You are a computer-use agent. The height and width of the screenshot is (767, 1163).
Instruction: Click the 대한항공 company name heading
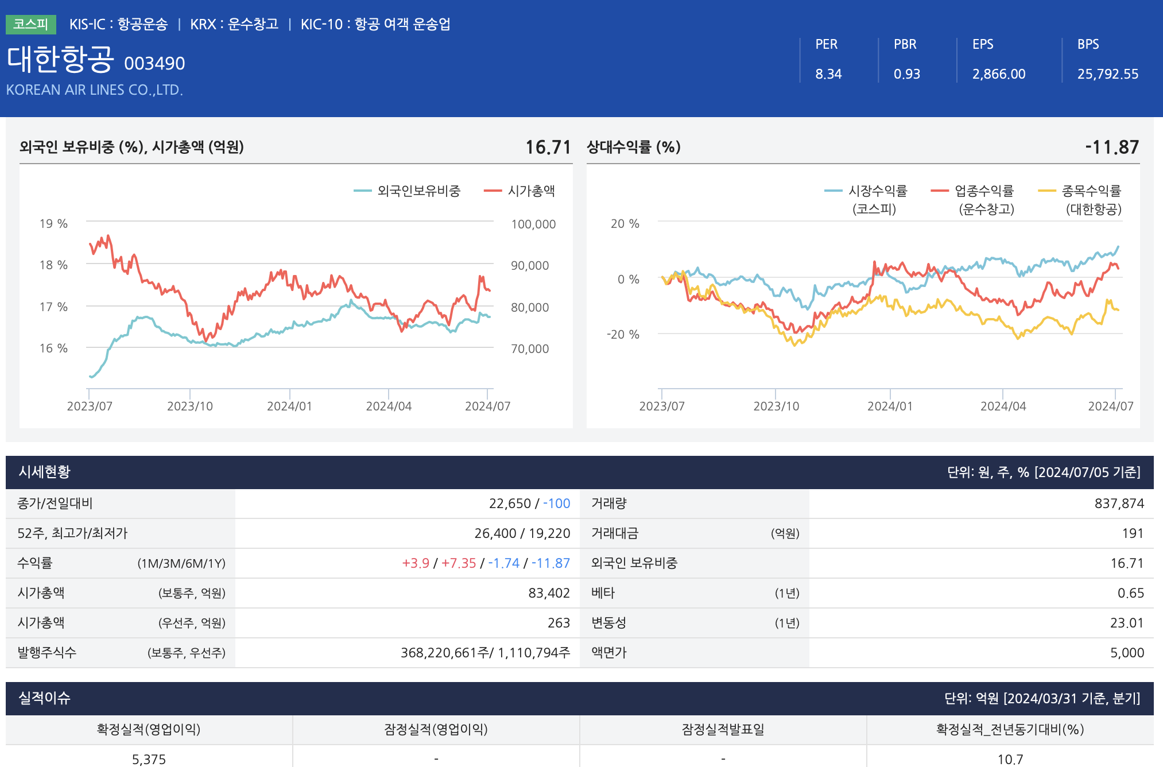click(x=60, y=60)
